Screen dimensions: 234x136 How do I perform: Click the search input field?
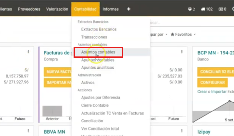click(192, 23)
